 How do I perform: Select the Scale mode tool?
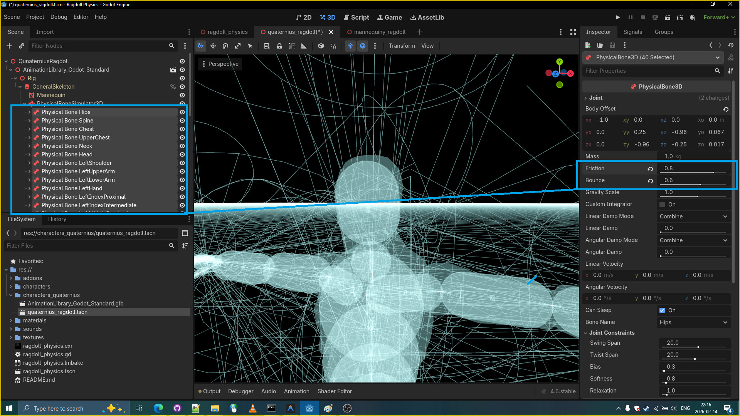[238, 46]
